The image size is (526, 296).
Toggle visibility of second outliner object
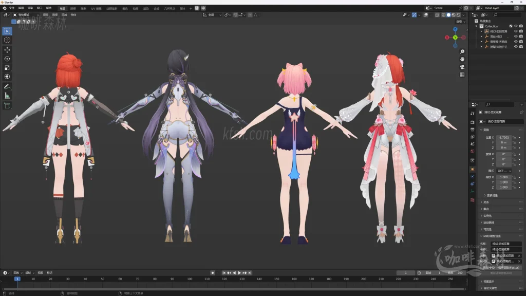pyautogui.click(x=516, y=36)
